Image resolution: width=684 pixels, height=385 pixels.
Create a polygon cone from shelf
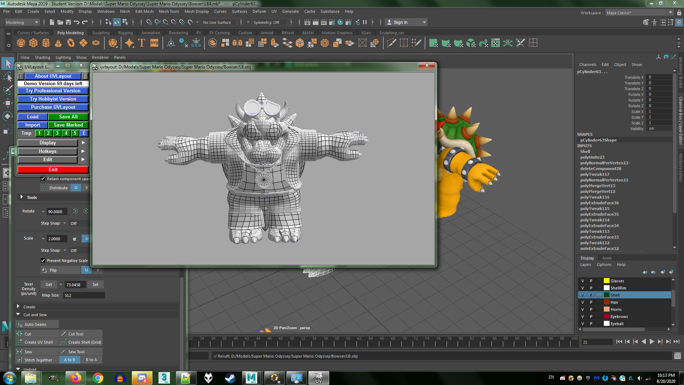click(x=58, y=43)
